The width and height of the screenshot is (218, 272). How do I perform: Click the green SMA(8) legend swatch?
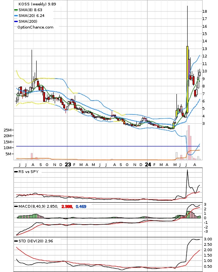[x=16, y=10]
